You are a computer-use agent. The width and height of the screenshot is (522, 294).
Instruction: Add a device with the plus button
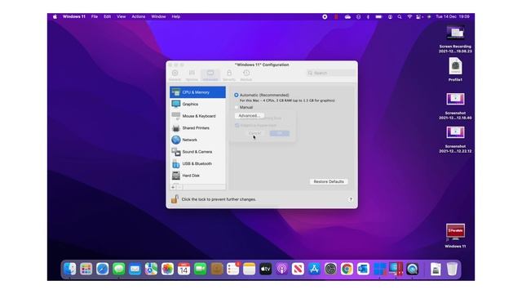173,187
